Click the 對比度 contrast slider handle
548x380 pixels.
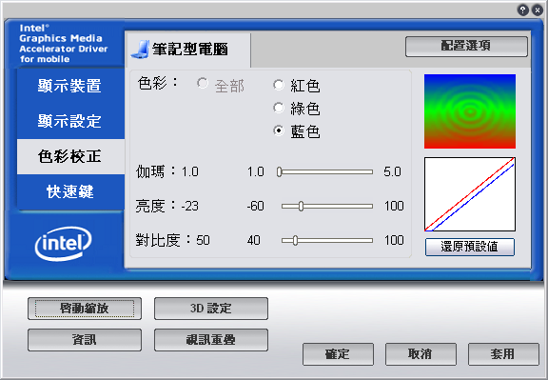click(295, 240)
